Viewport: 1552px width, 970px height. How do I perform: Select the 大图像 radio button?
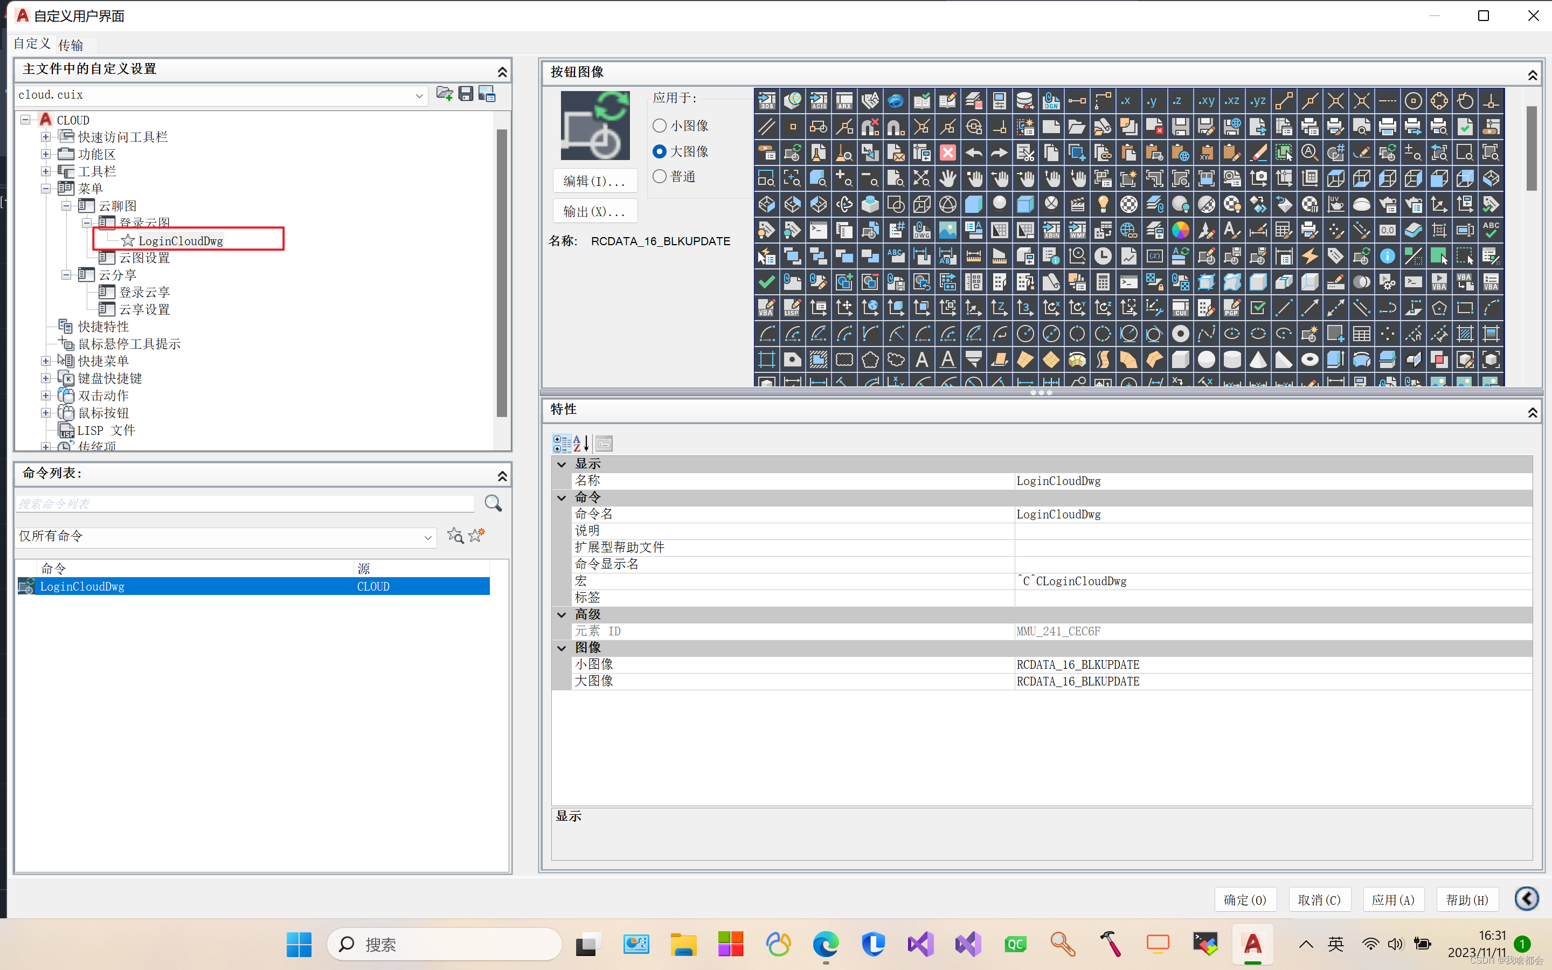(x=659, y=151)
